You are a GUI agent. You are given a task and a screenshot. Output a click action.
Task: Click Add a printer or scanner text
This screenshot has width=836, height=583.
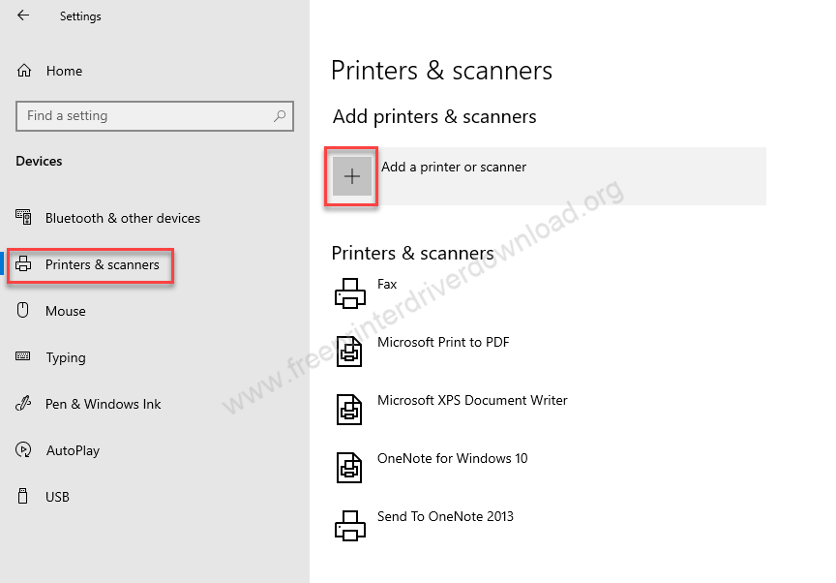[454, 167]
